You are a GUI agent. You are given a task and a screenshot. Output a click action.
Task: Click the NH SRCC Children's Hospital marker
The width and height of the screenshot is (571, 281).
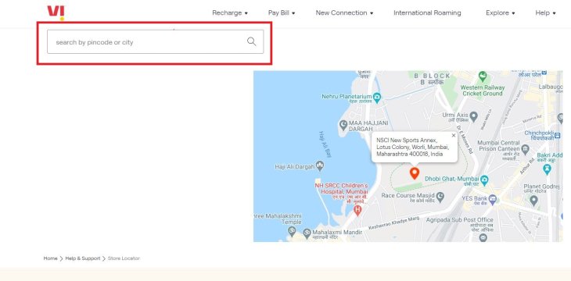pos(357,210)
